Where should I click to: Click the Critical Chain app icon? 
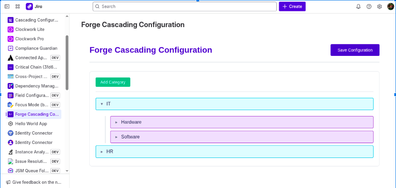click(10, 67)
